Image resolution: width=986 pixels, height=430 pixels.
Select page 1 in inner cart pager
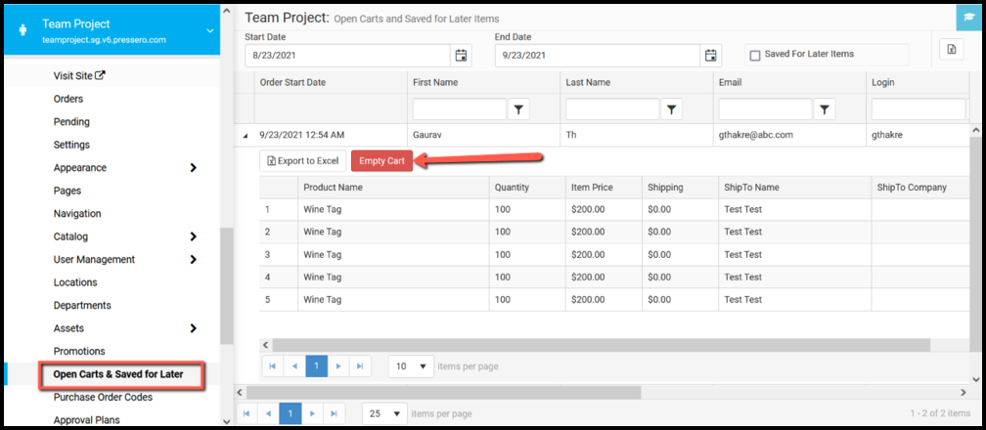[x=316, y=365]
